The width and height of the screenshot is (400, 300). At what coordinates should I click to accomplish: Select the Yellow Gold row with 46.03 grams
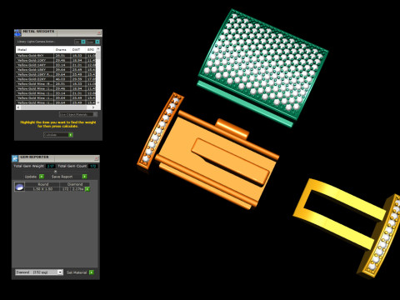pyautogui.click(x=56, y=79)
